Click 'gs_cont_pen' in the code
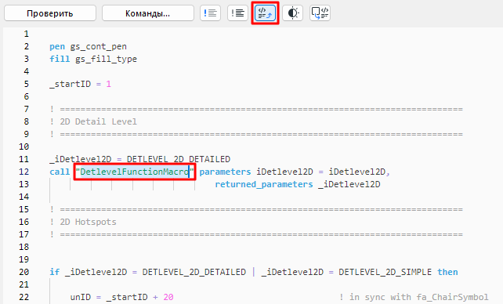This screenshot has height=304, width=503. 98,47
